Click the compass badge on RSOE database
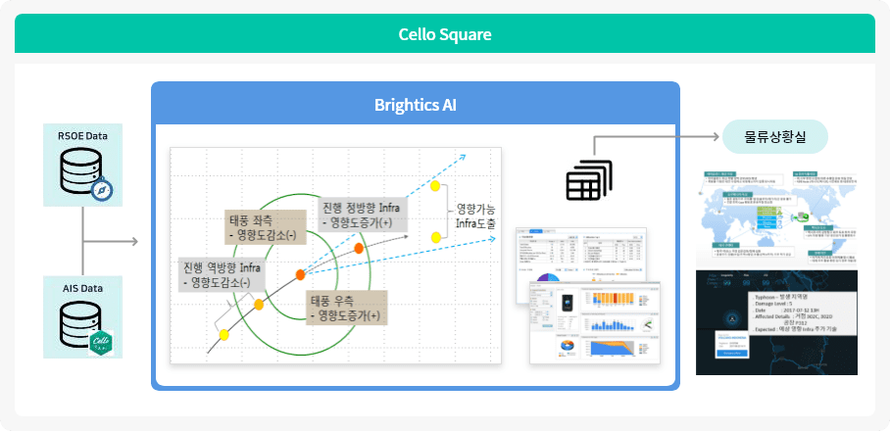The width and height of the screenshot is (890, 431). [102, 191]
